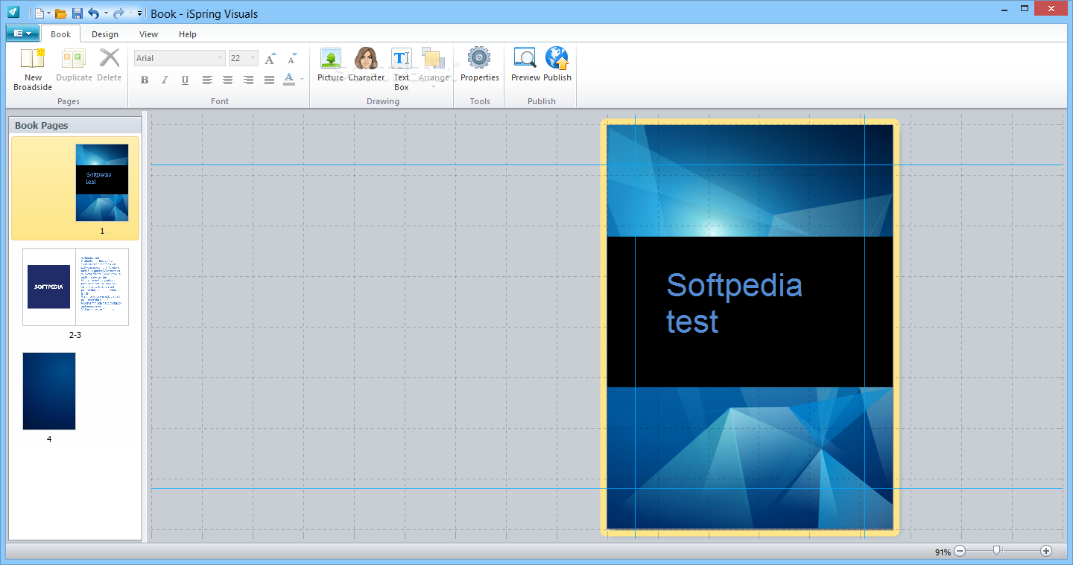Viewport: 1073px width, 565px height.
Task: Undo the last action
Action: [x=93, y=13]
